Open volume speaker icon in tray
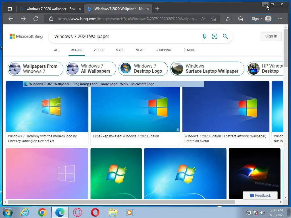The height and width of the screenshot is (218, 291). [262, 213]
